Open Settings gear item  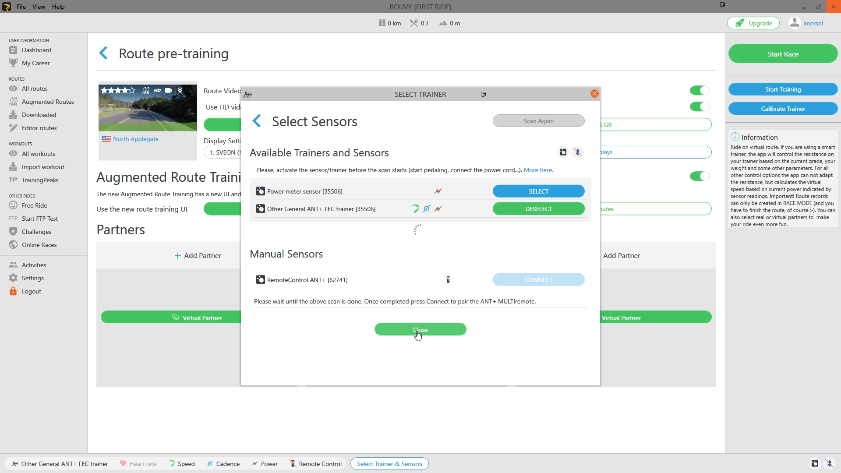26,278
